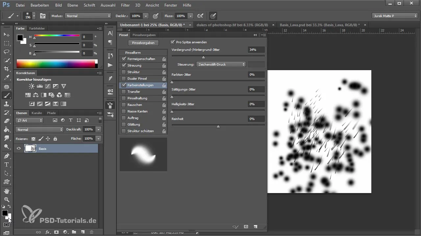Viewport: 421px width, 236px height.
Task: Click the foreground color swatch in toolbox
Action: point(5,213)
